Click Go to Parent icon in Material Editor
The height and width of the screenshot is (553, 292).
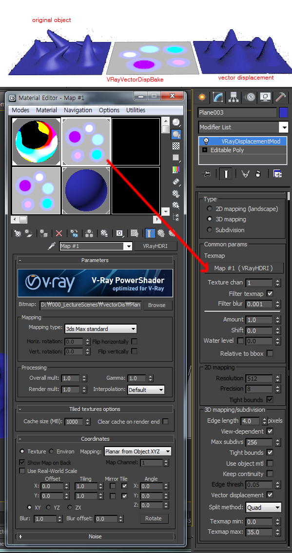click(161, 233)
